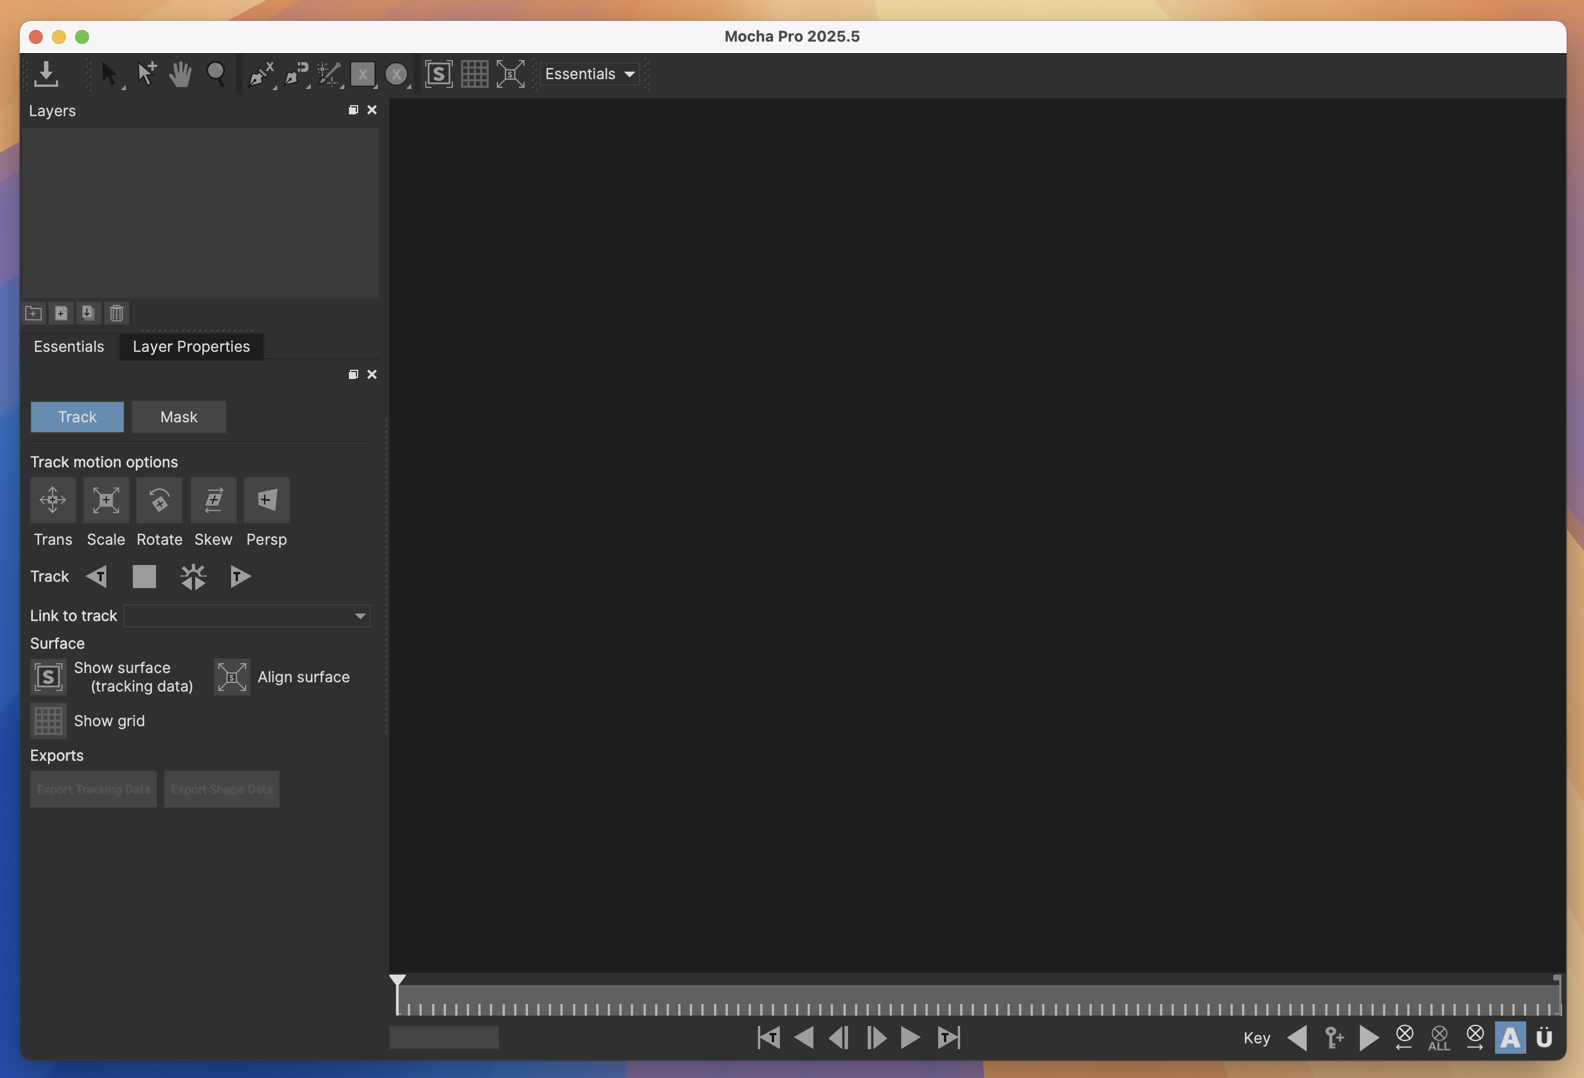Image resolution: width=1584 pixels, height=1078 pixels.
Task: Toggle Show grid option
Action: (x=48, y=720)
